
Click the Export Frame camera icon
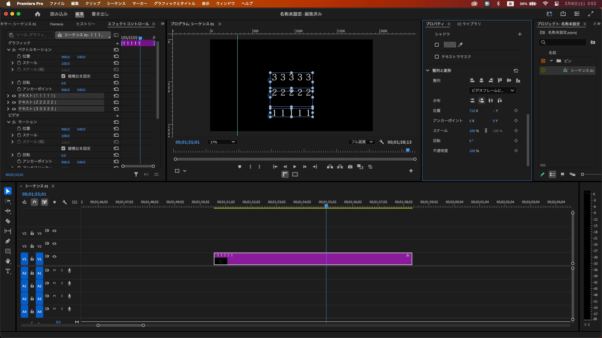click(350, 167)
